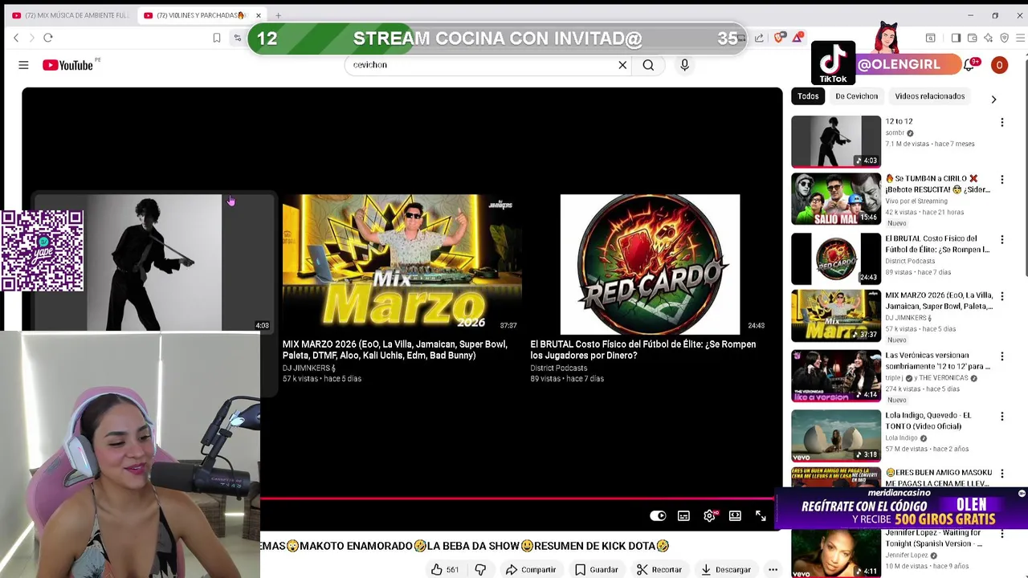The height and width of the screenshot is (578, 1028).
Task: Focus the search field containing 'cevichon'
Action: [480, 65]
